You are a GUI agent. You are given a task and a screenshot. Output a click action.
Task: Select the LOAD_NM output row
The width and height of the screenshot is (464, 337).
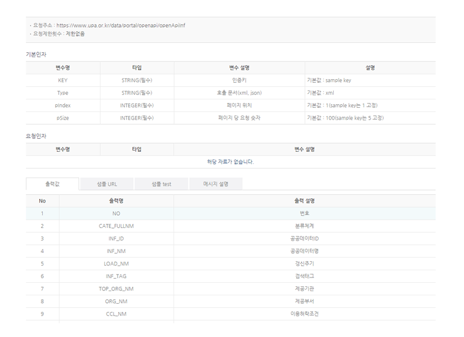click(116, 264)
